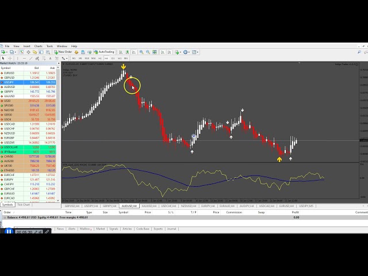
Task: Switch chart to M1 timeframe
Action: pyautogui.click(x=74, y=58)
